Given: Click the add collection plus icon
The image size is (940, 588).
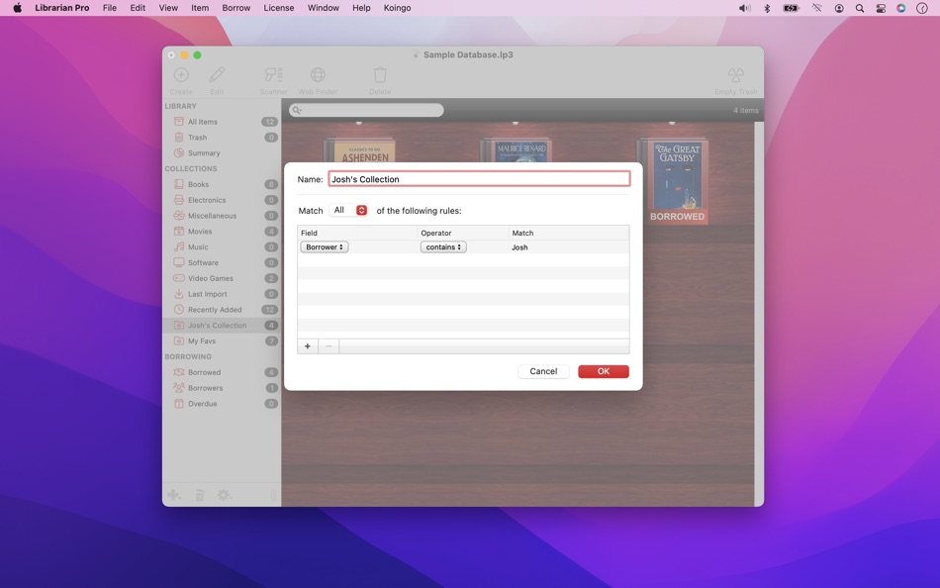Looking at the screenshot, I should point(174,494).
